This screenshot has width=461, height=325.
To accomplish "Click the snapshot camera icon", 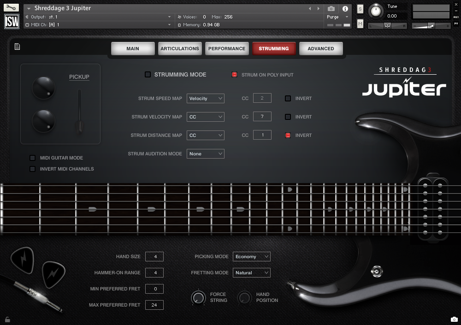I will click(331, 8).
